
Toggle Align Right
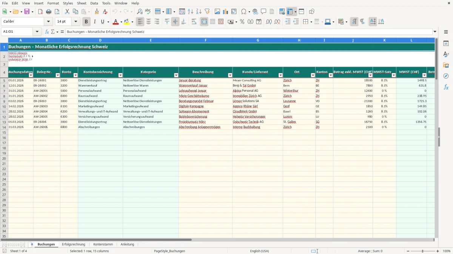point(157,22)
